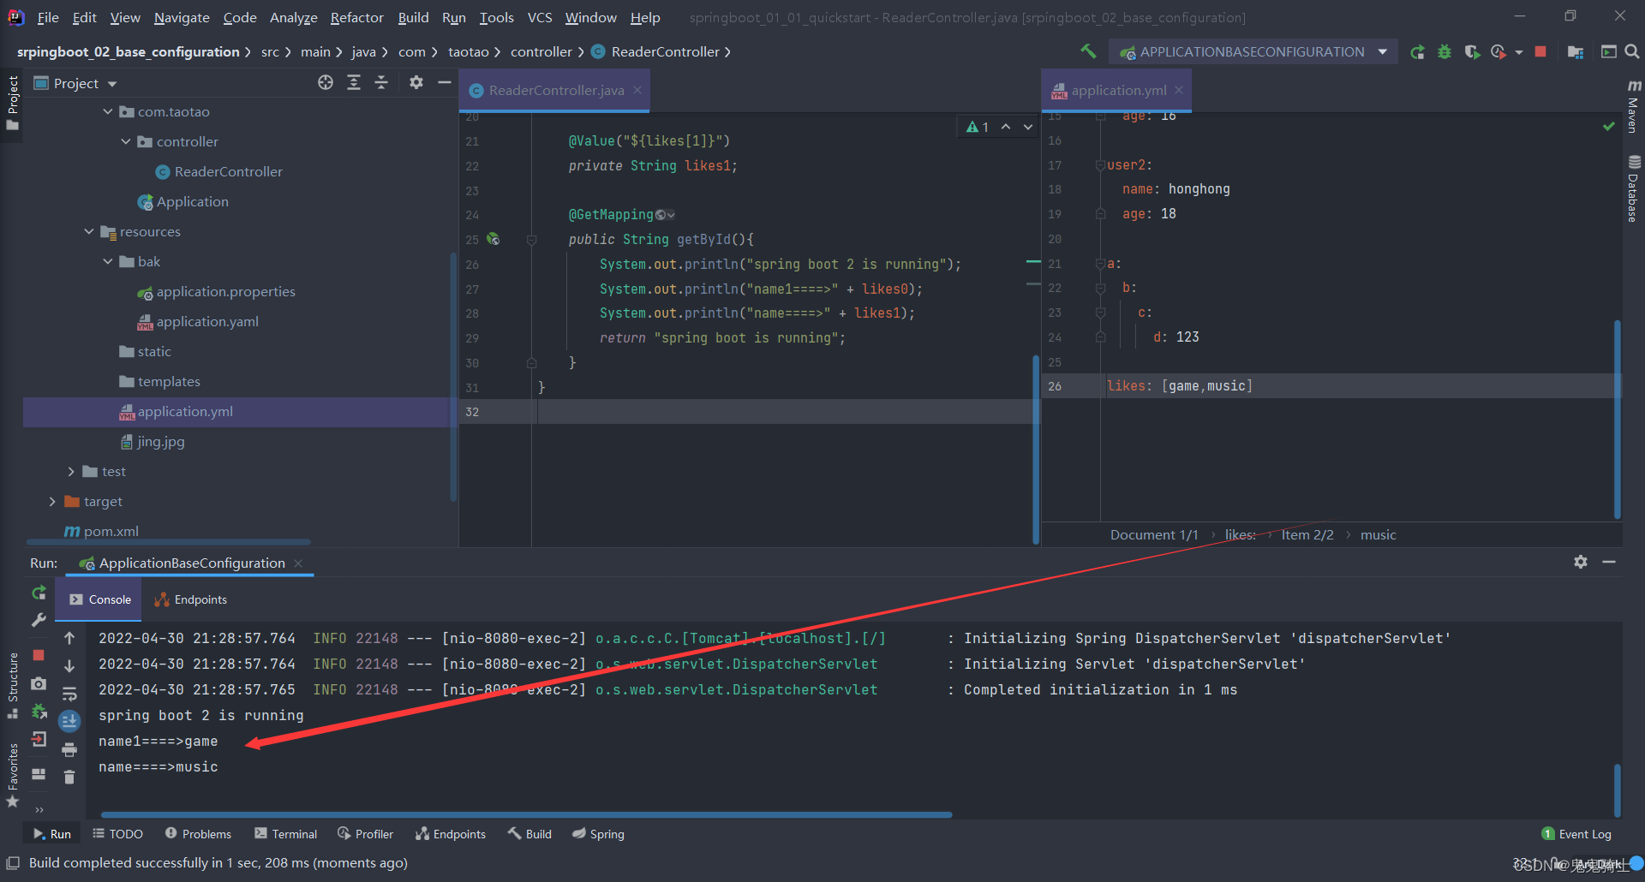1645x882 pixels.
Task: Open the run configuration dropdown
Action: [x=1383, y=52]
